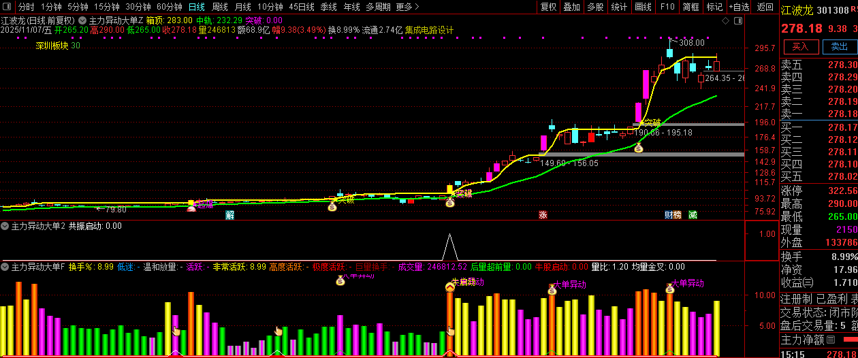The height and width of the screenshot is (358, 858).
Task: Click the 集成电路设计 sector link
Action: pos(429,30)
